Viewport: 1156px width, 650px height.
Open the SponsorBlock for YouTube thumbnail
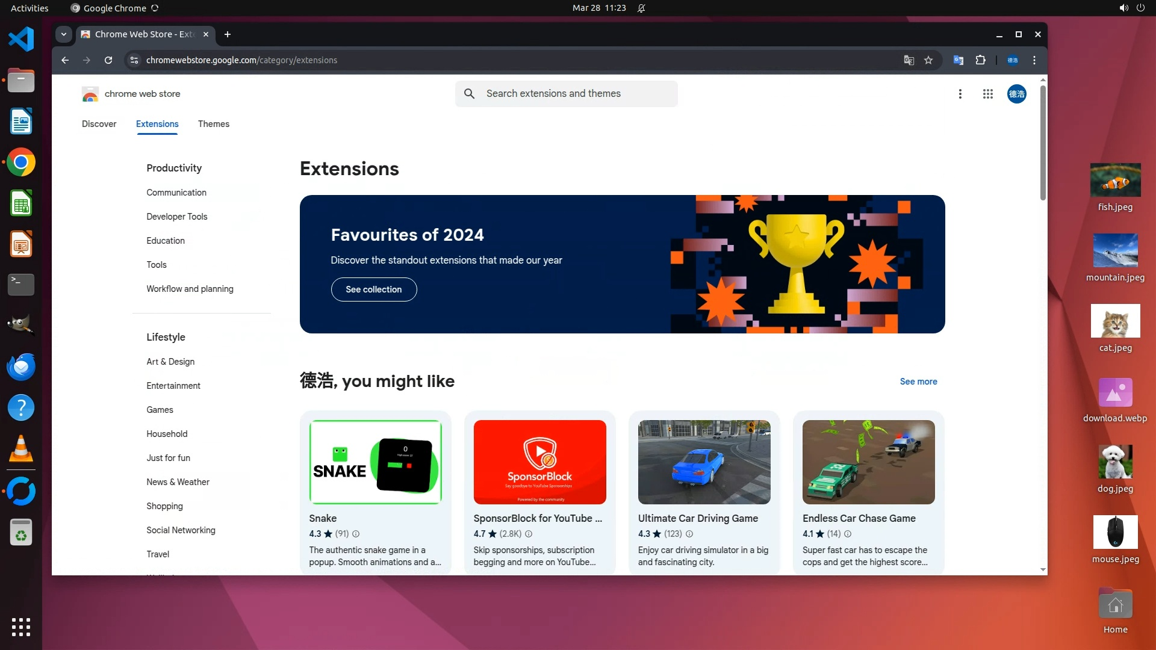539,462
